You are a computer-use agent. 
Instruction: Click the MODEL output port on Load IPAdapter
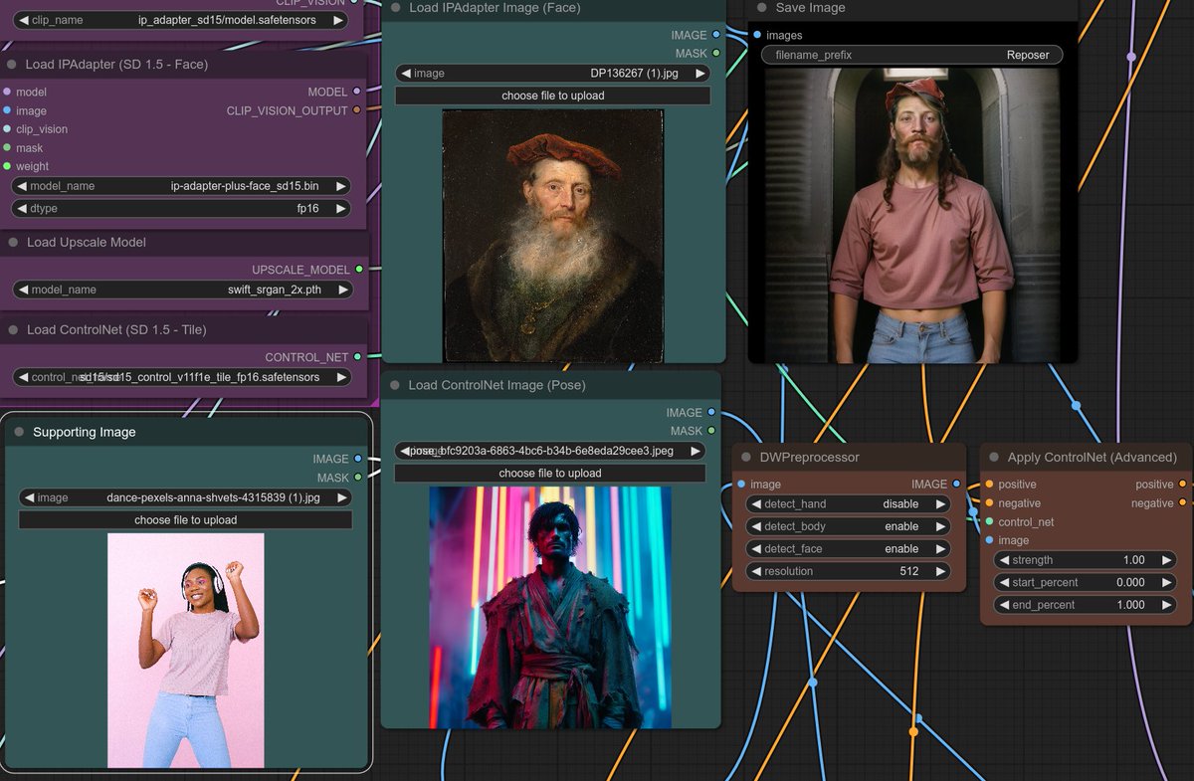tap(357, 92)
